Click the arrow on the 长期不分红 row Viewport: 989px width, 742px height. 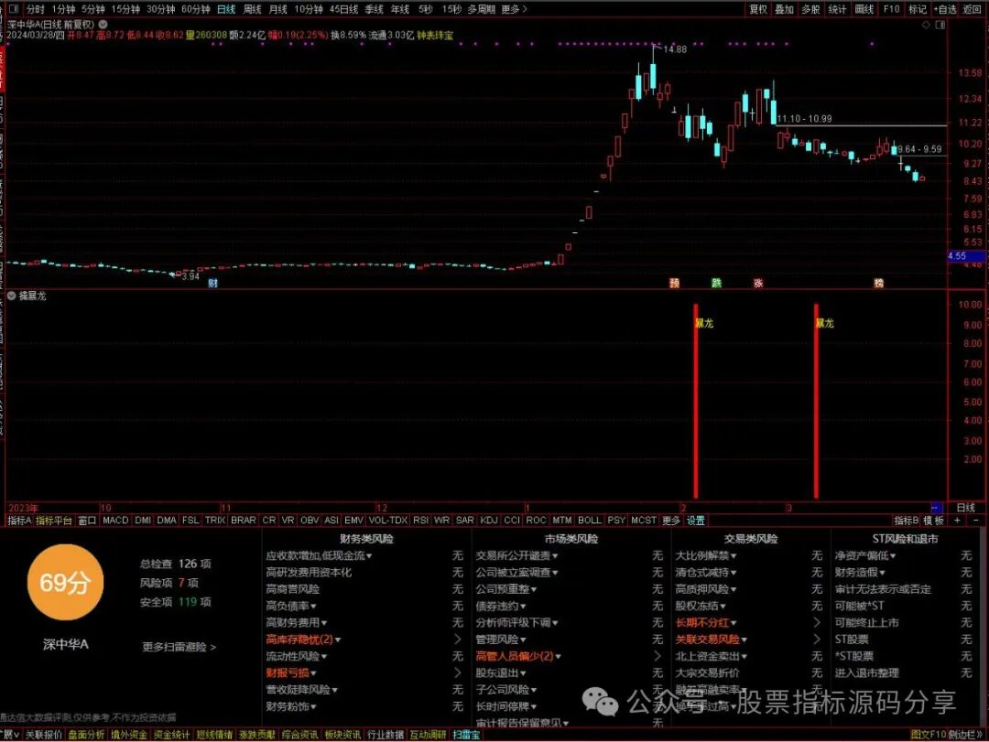point(817,622)
